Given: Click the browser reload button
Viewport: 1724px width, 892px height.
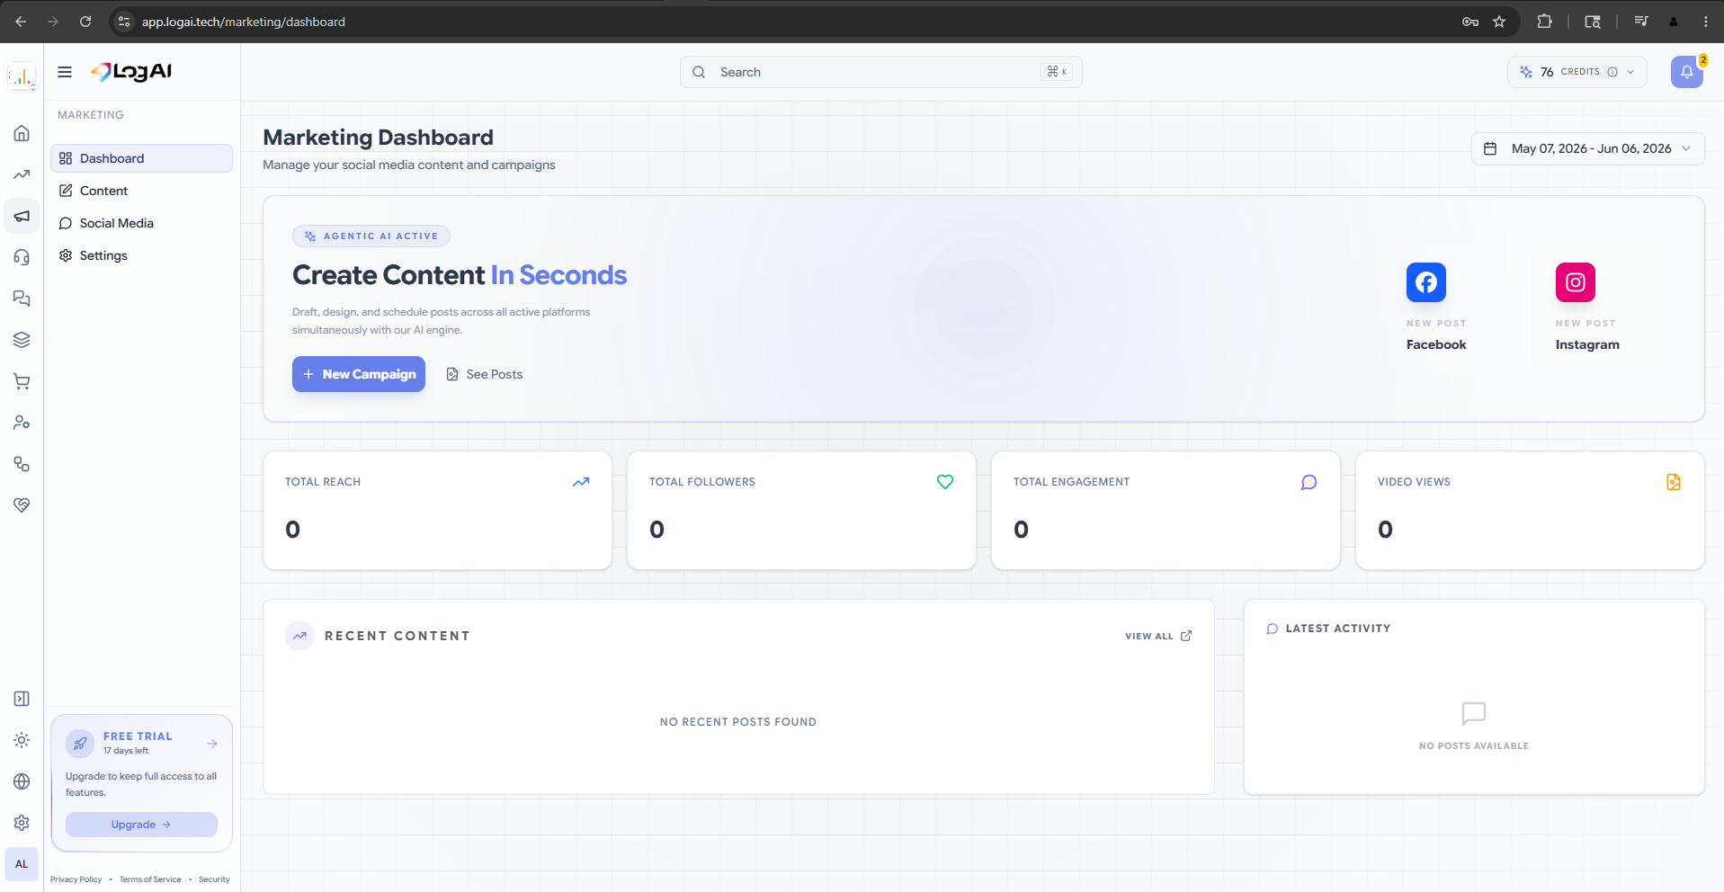Looking at the screenshot, I should (85, 22).
